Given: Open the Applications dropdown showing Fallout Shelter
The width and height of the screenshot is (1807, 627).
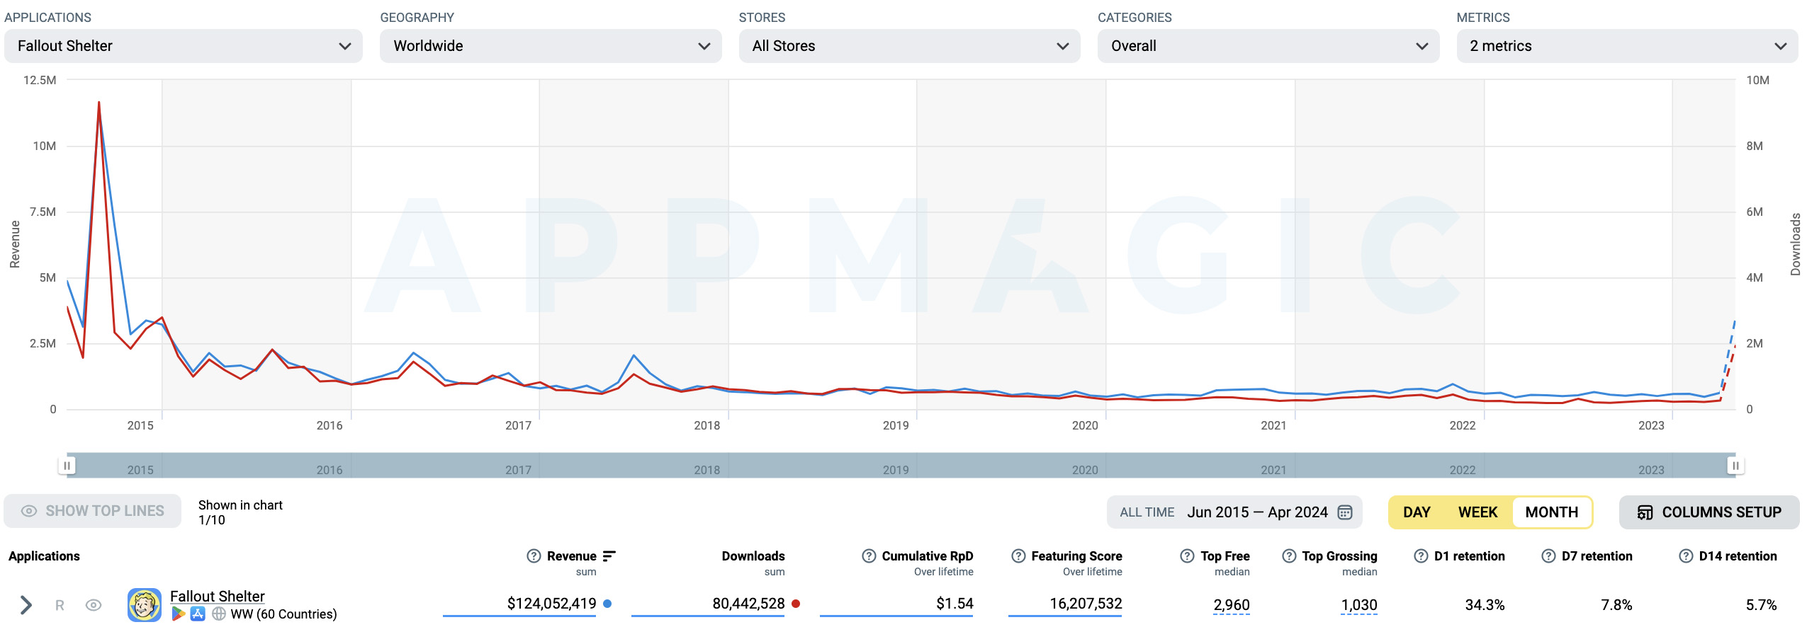Looking at the screenshot, I should [183, 46].
